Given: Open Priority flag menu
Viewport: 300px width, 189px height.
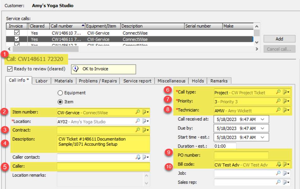Looking at the screenshot, I should click(x=286, y=101).
